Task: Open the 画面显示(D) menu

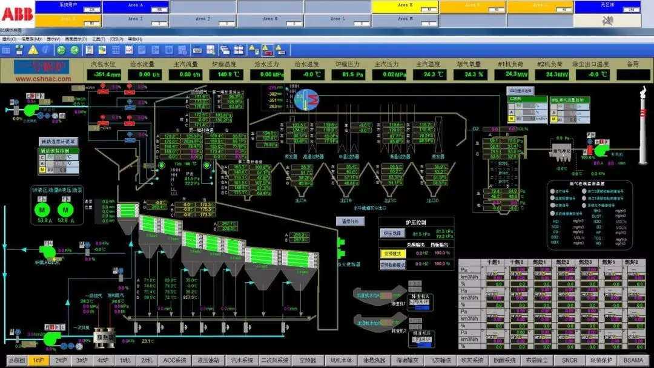Action: coord(76,39)
